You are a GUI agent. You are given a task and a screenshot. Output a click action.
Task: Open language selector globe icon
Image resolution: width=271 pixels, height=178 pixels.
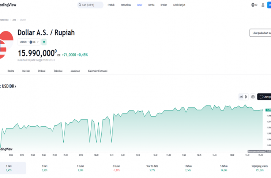pos(253,5)
